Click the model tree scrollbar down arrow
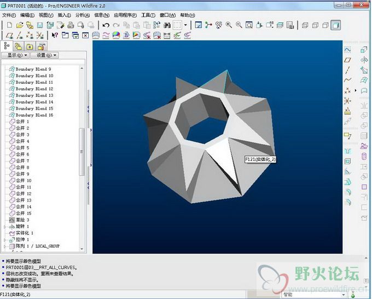The image size is (372, 299). (82, 249)
